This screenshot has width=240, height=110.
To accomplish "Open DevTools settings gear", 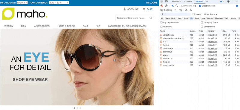I will 228,1.
